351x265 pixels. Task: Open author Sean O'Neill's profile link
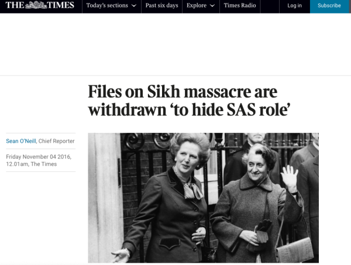(x=21, y=141)
